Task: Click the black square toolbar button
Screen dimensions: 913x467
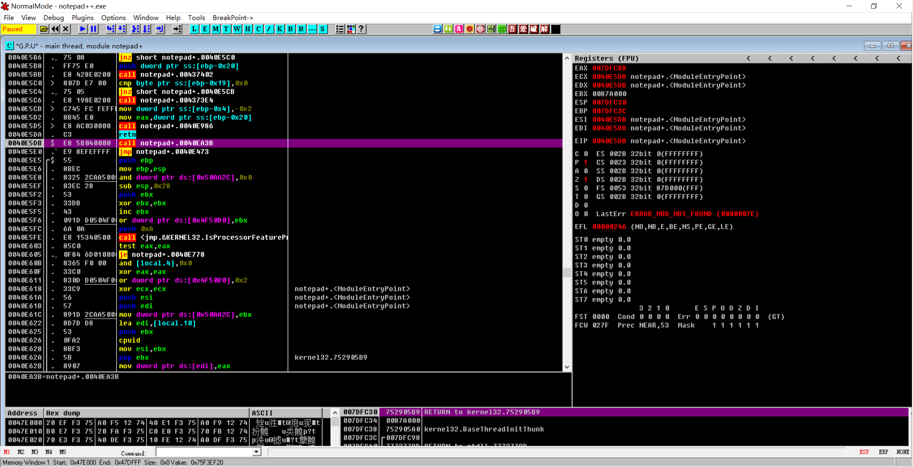Action: [x=556, y=29]
